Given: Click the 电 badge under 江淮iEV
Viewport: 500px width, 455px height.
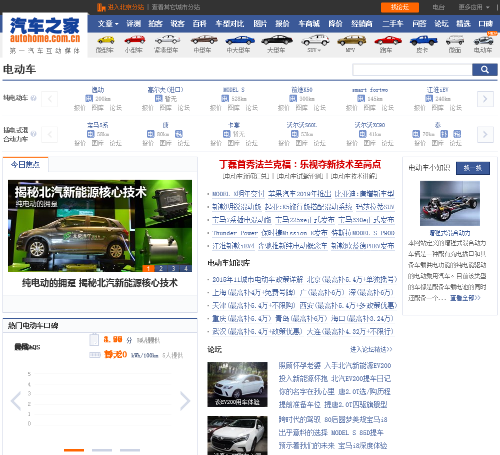Looking at the screenshot, I should coord(429,99).
